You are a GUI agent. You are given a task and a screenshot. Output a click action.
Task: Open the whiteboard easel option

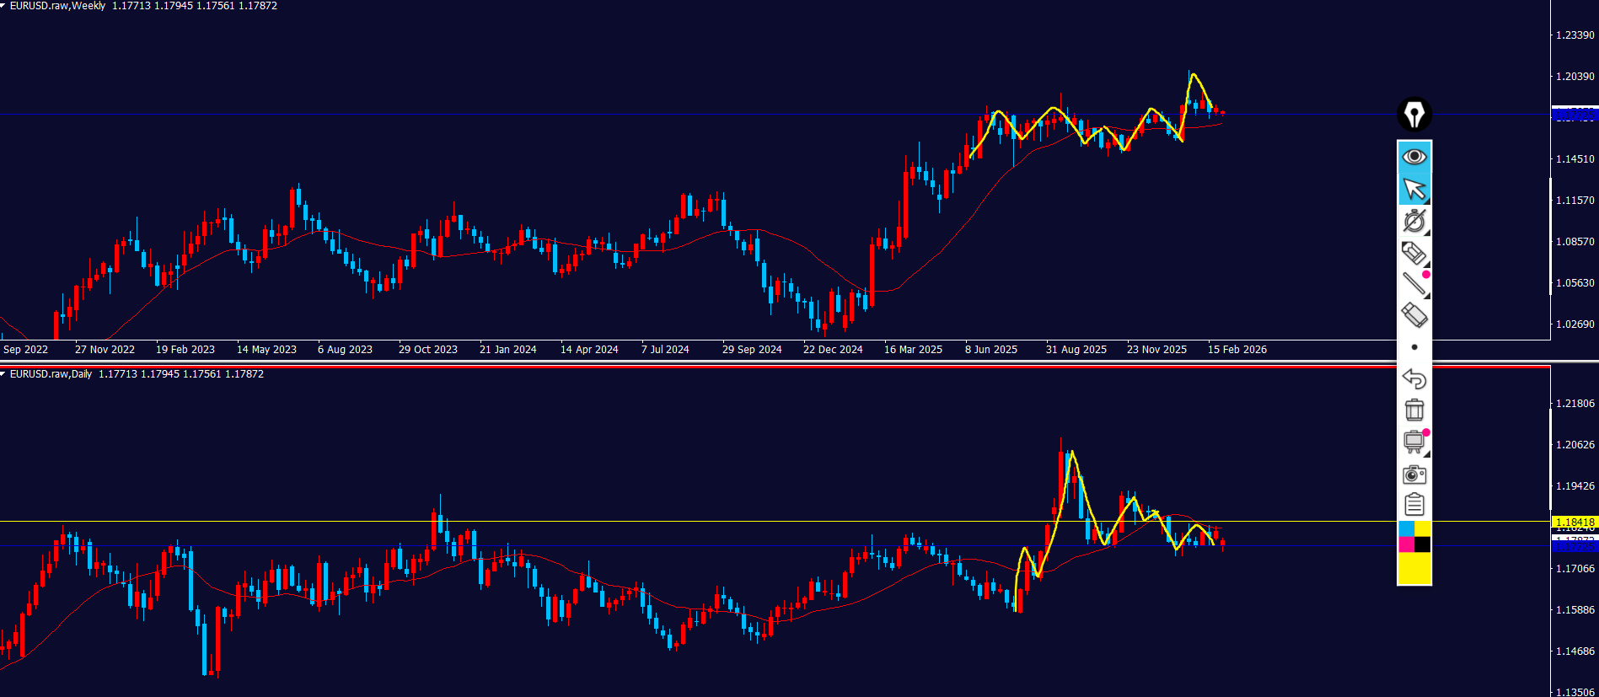(x=1414, y=442)
